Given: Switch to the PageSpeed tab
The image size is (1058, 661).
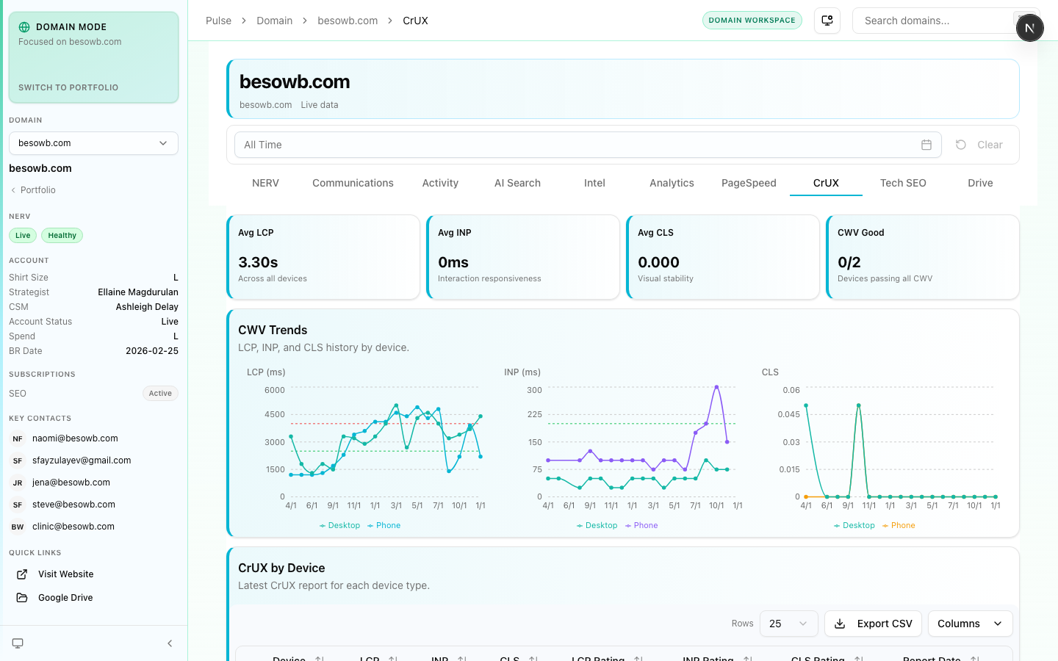Looking at the screenshot, I should tap(749, 183).
